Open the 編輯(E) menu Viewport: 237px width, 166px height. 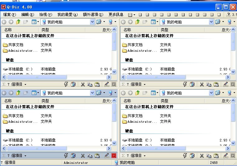28,15
